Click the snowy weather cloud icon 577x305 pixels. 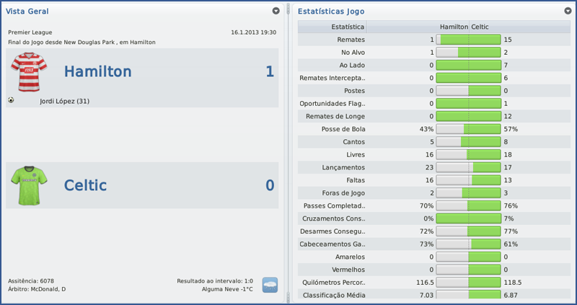tap(270, 285)
